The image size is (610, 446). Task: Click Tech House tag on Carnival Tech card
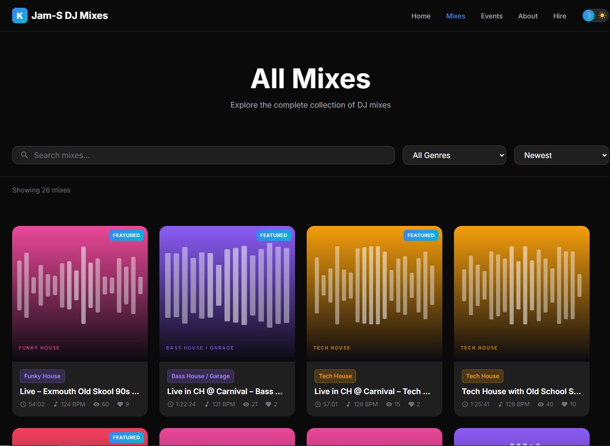click(x=335, y=376)
